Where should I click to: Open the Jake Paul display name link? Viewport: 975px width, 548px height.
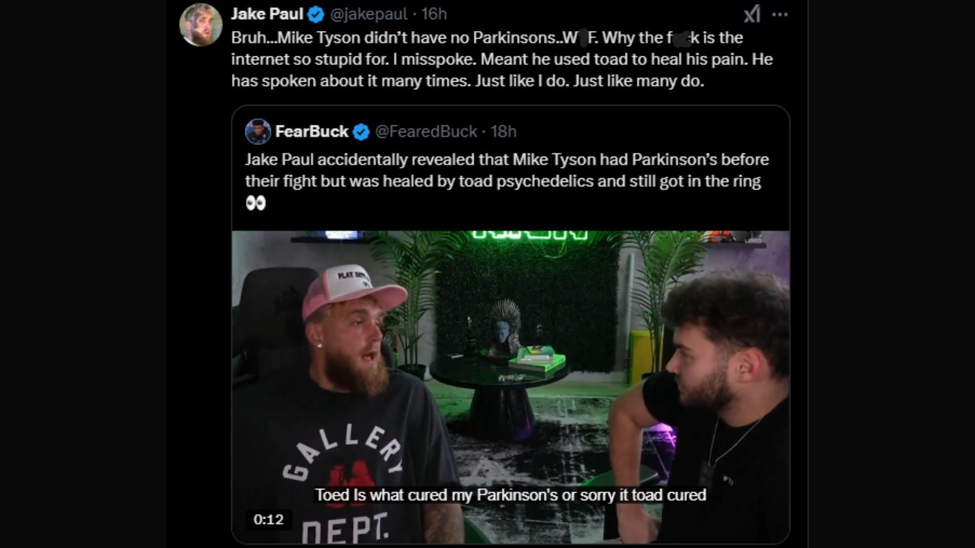[x=267, y=14]
